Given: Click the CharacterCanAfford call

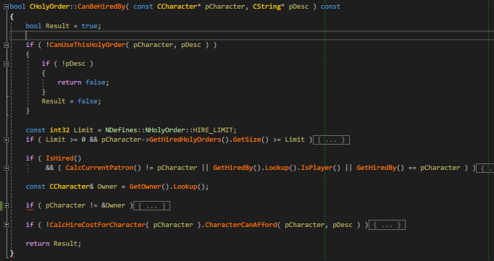Looking at the screenshot, I should 241,225.
